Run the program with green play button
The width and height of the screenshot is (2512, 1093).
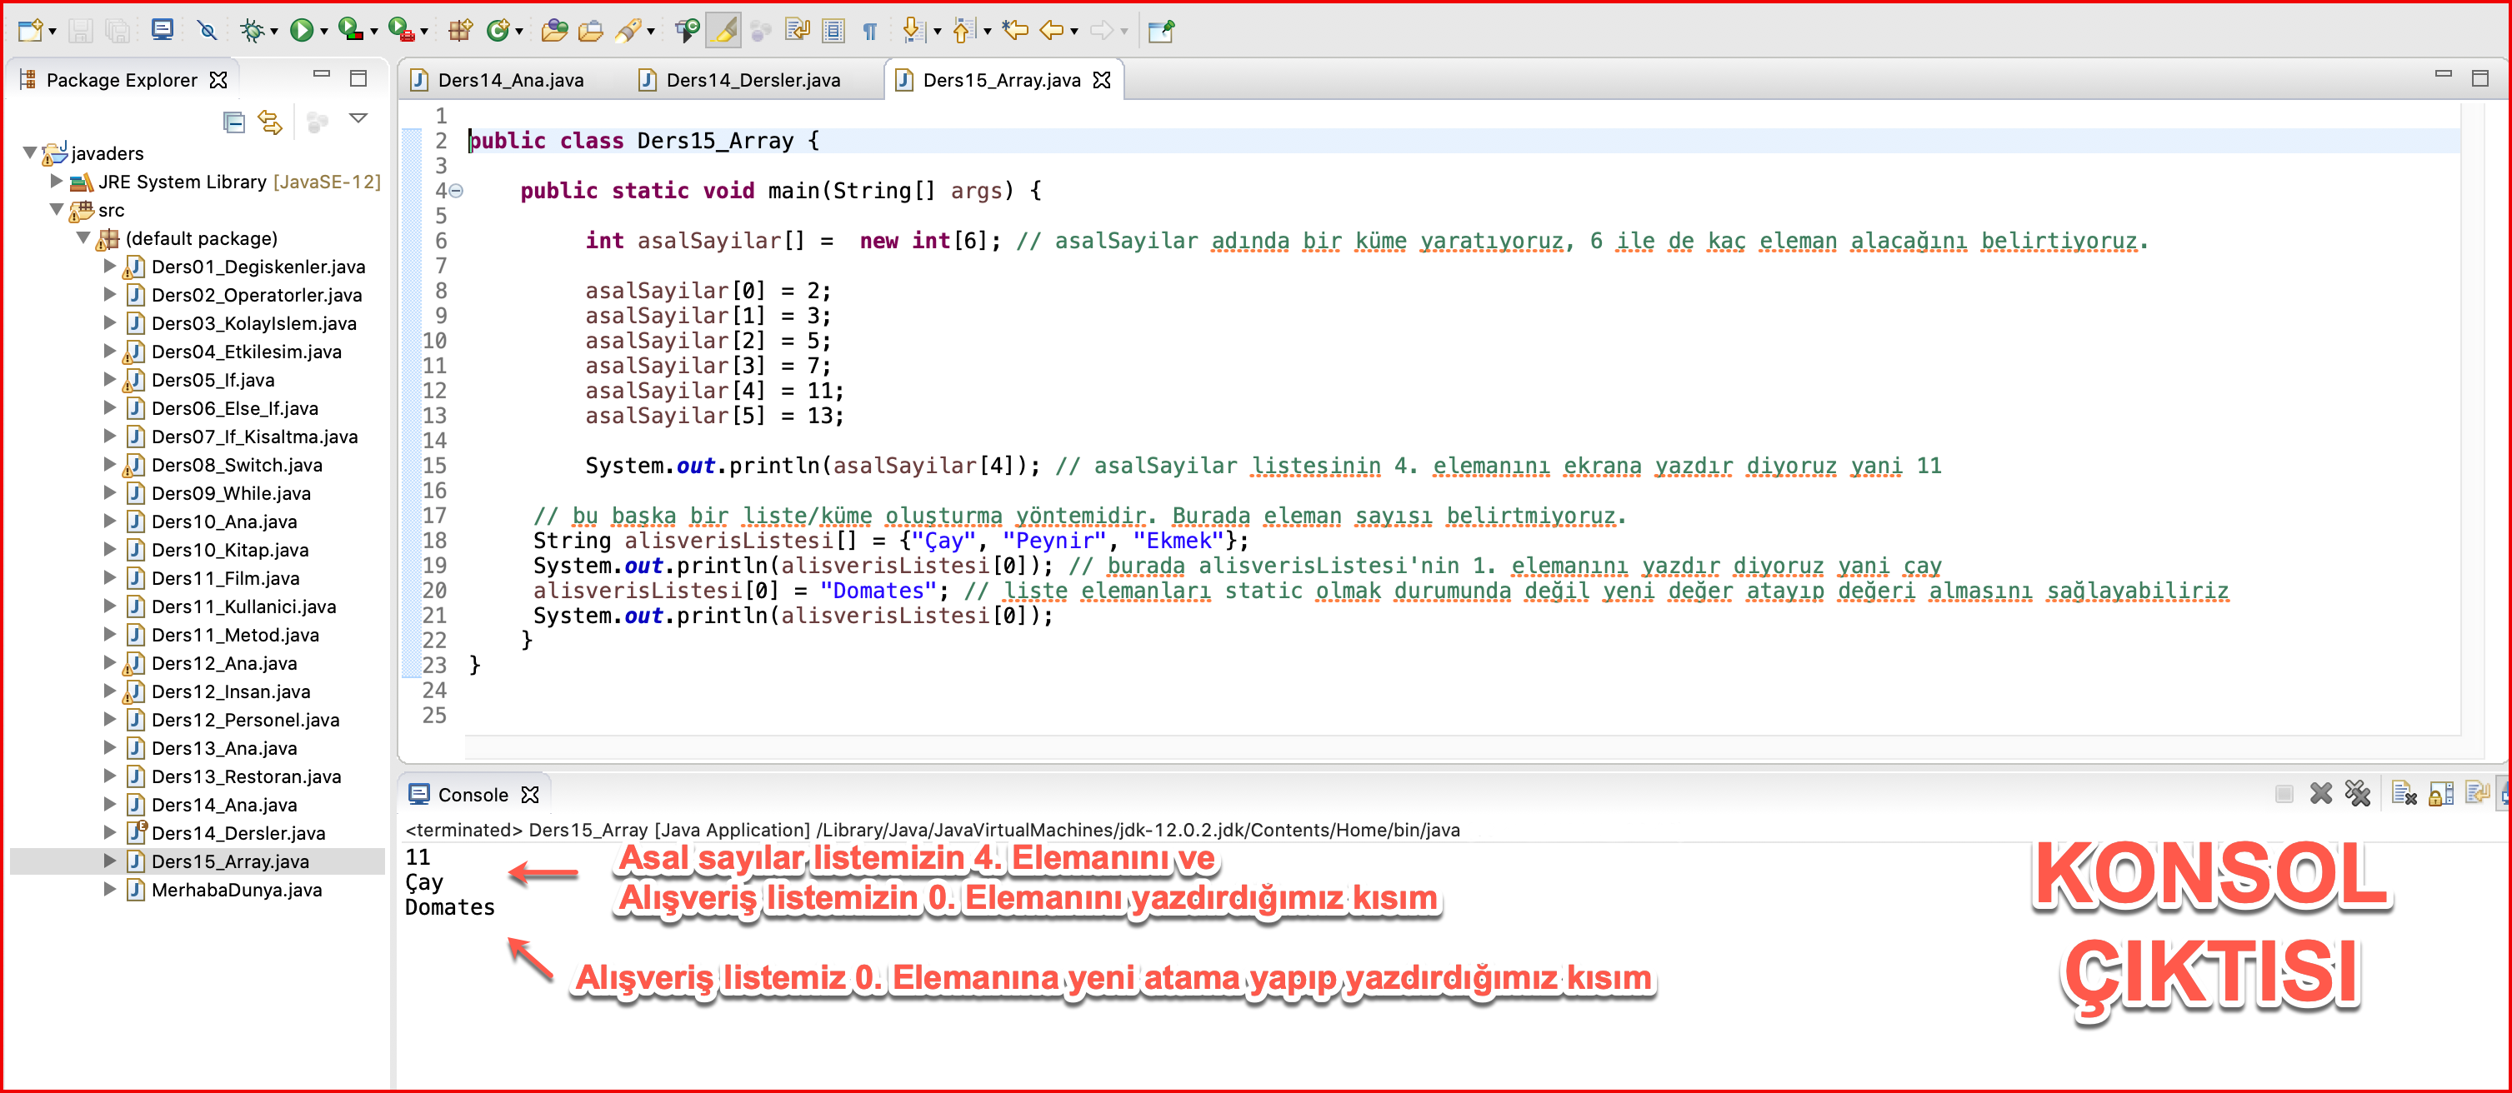302,30
